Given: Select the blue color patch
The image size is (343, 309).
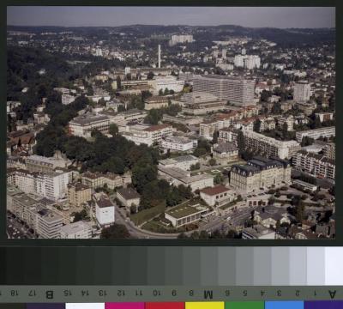Looking at the screenshot, I should 285,305.
